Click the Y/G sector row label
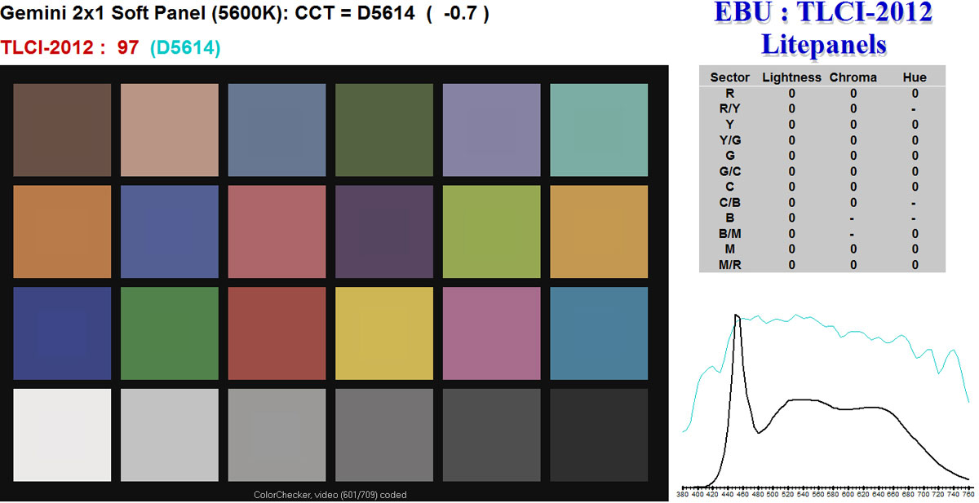Viewport: 979px width, 503px height. pyautogui.click(x=729, y=139)
